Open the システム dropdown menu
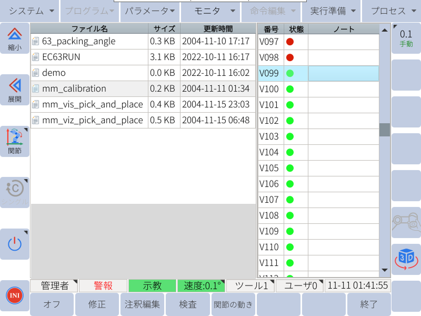The width and height of the screenshot is (421, 316). pyautogui.click(x=29, y=11)
